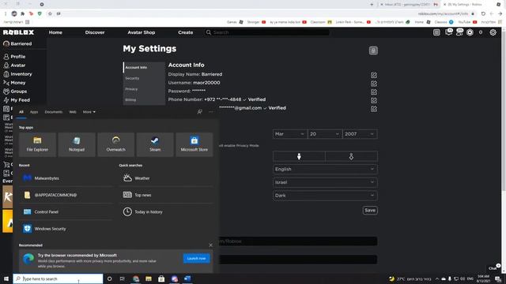Edit email address pencil icon

tap(374, 109)
